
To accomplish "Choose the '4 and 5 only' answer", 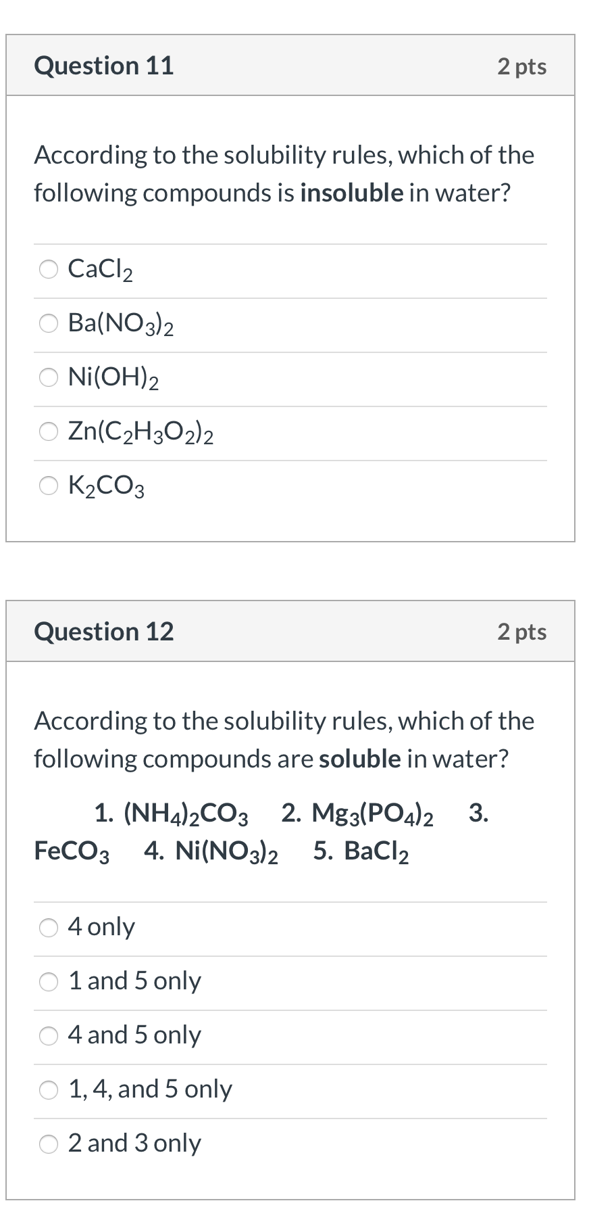I will point(48,1035).
